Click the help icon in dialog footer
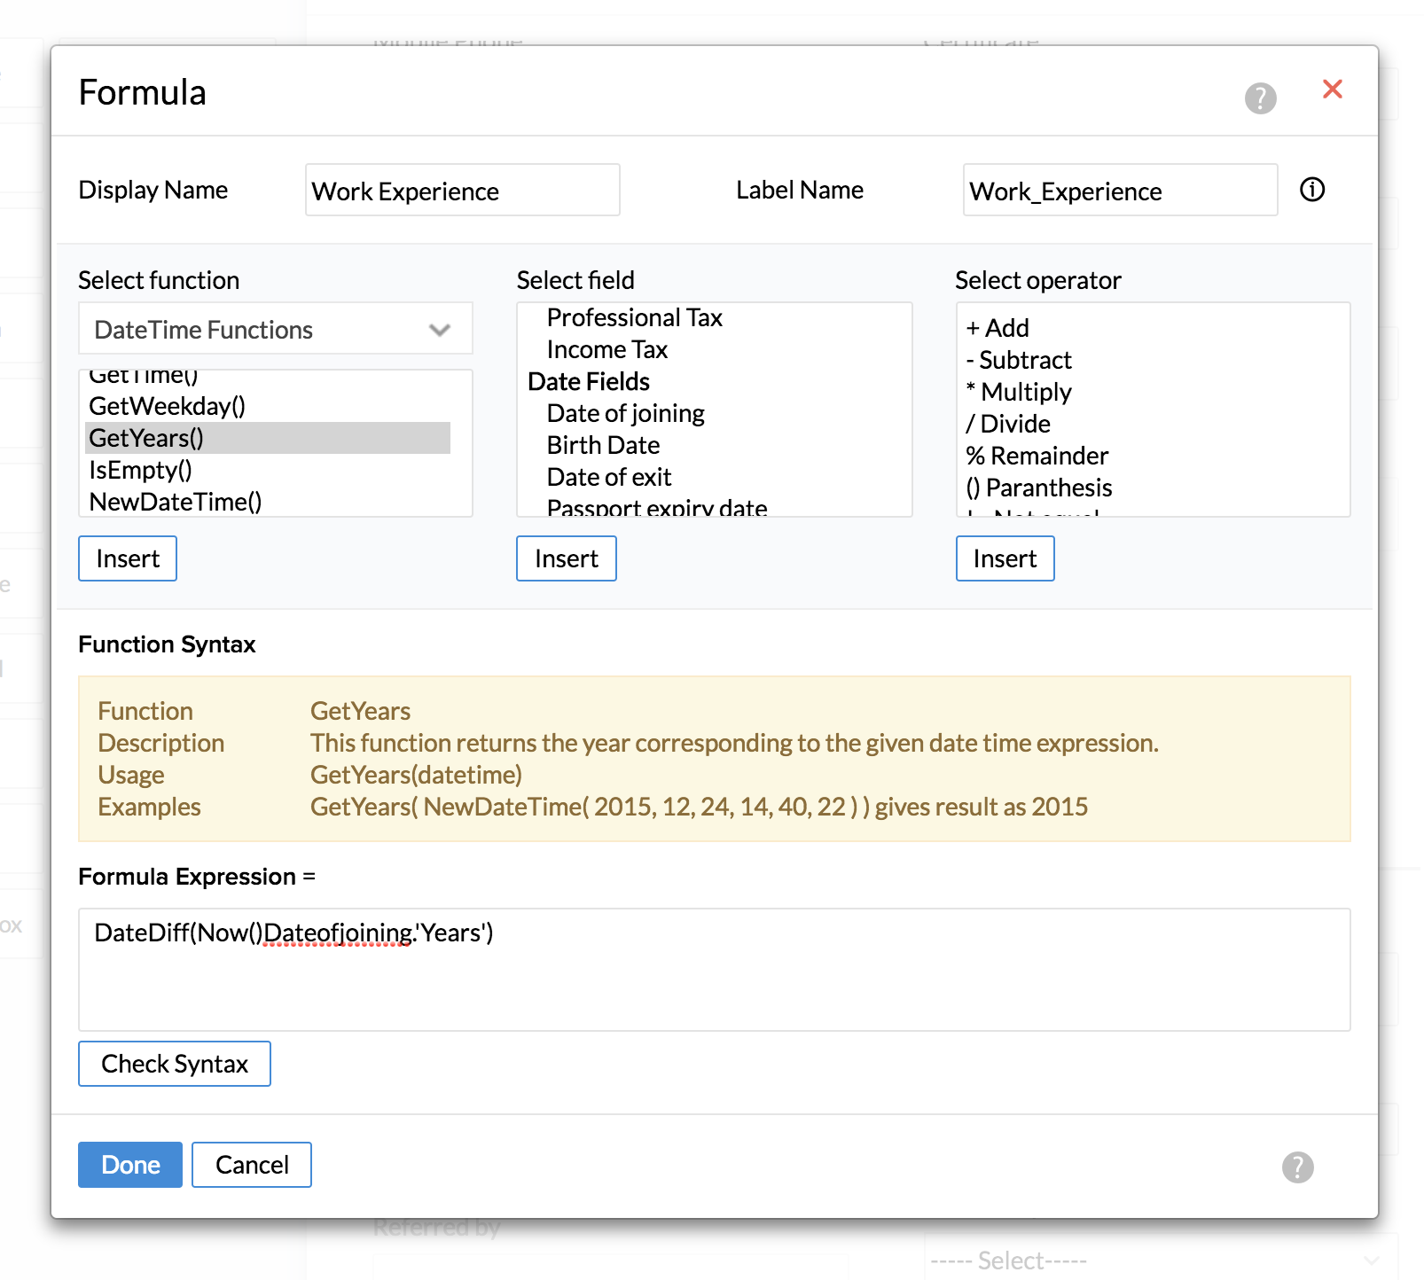This screenshot has height=1280, width=1424. (1297, 1167)
